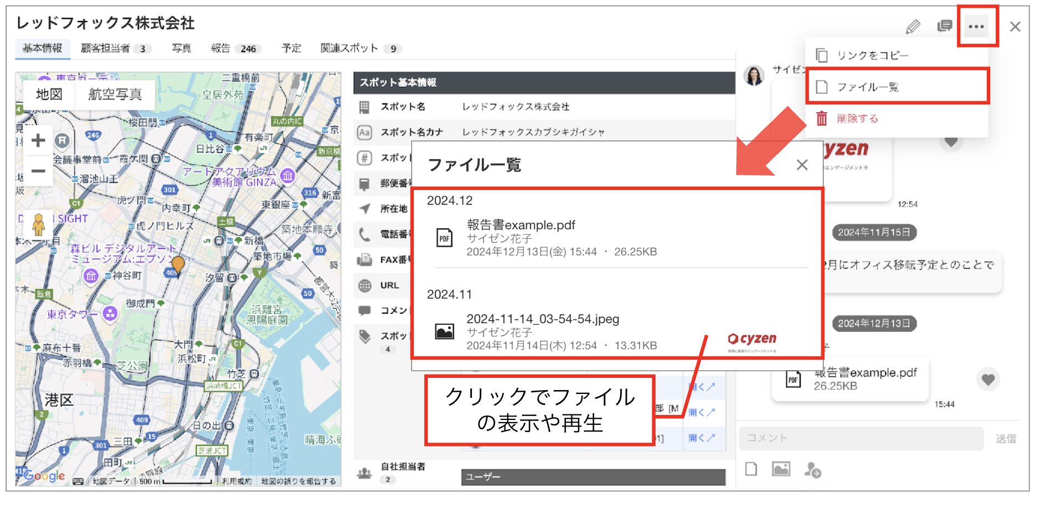Click the 2024年12月13日 date label
This screenshot has width=1040, height=505.
click(874, 324)
